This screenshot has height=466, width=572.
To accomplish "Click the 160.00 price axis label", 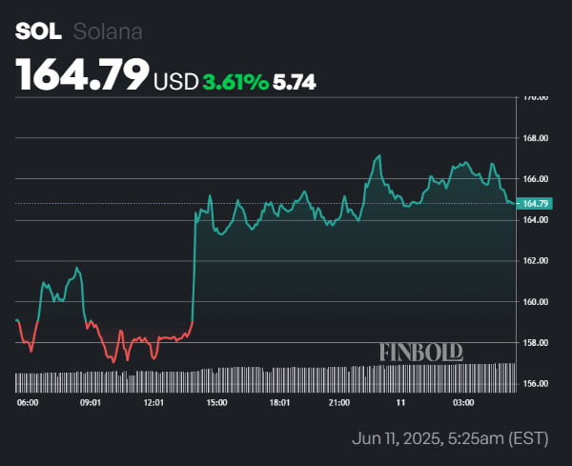I will point(536,302).
